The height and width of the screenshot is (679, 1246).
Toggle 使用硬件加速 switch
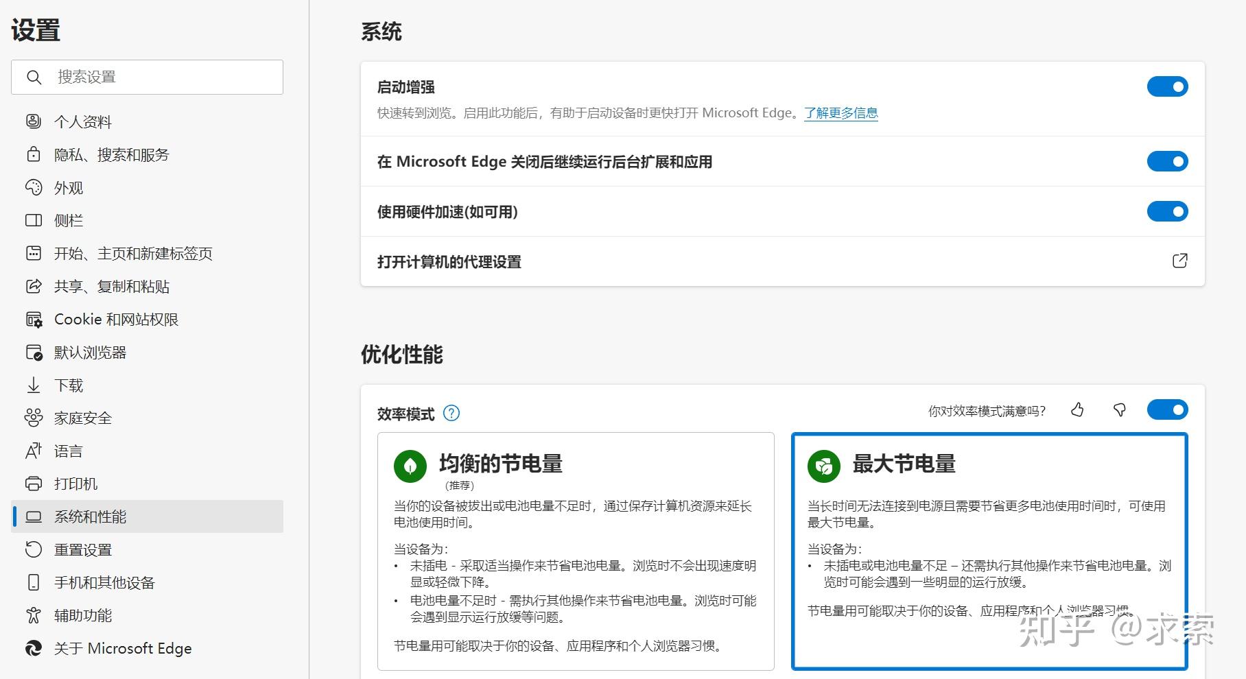point(1167,211)
